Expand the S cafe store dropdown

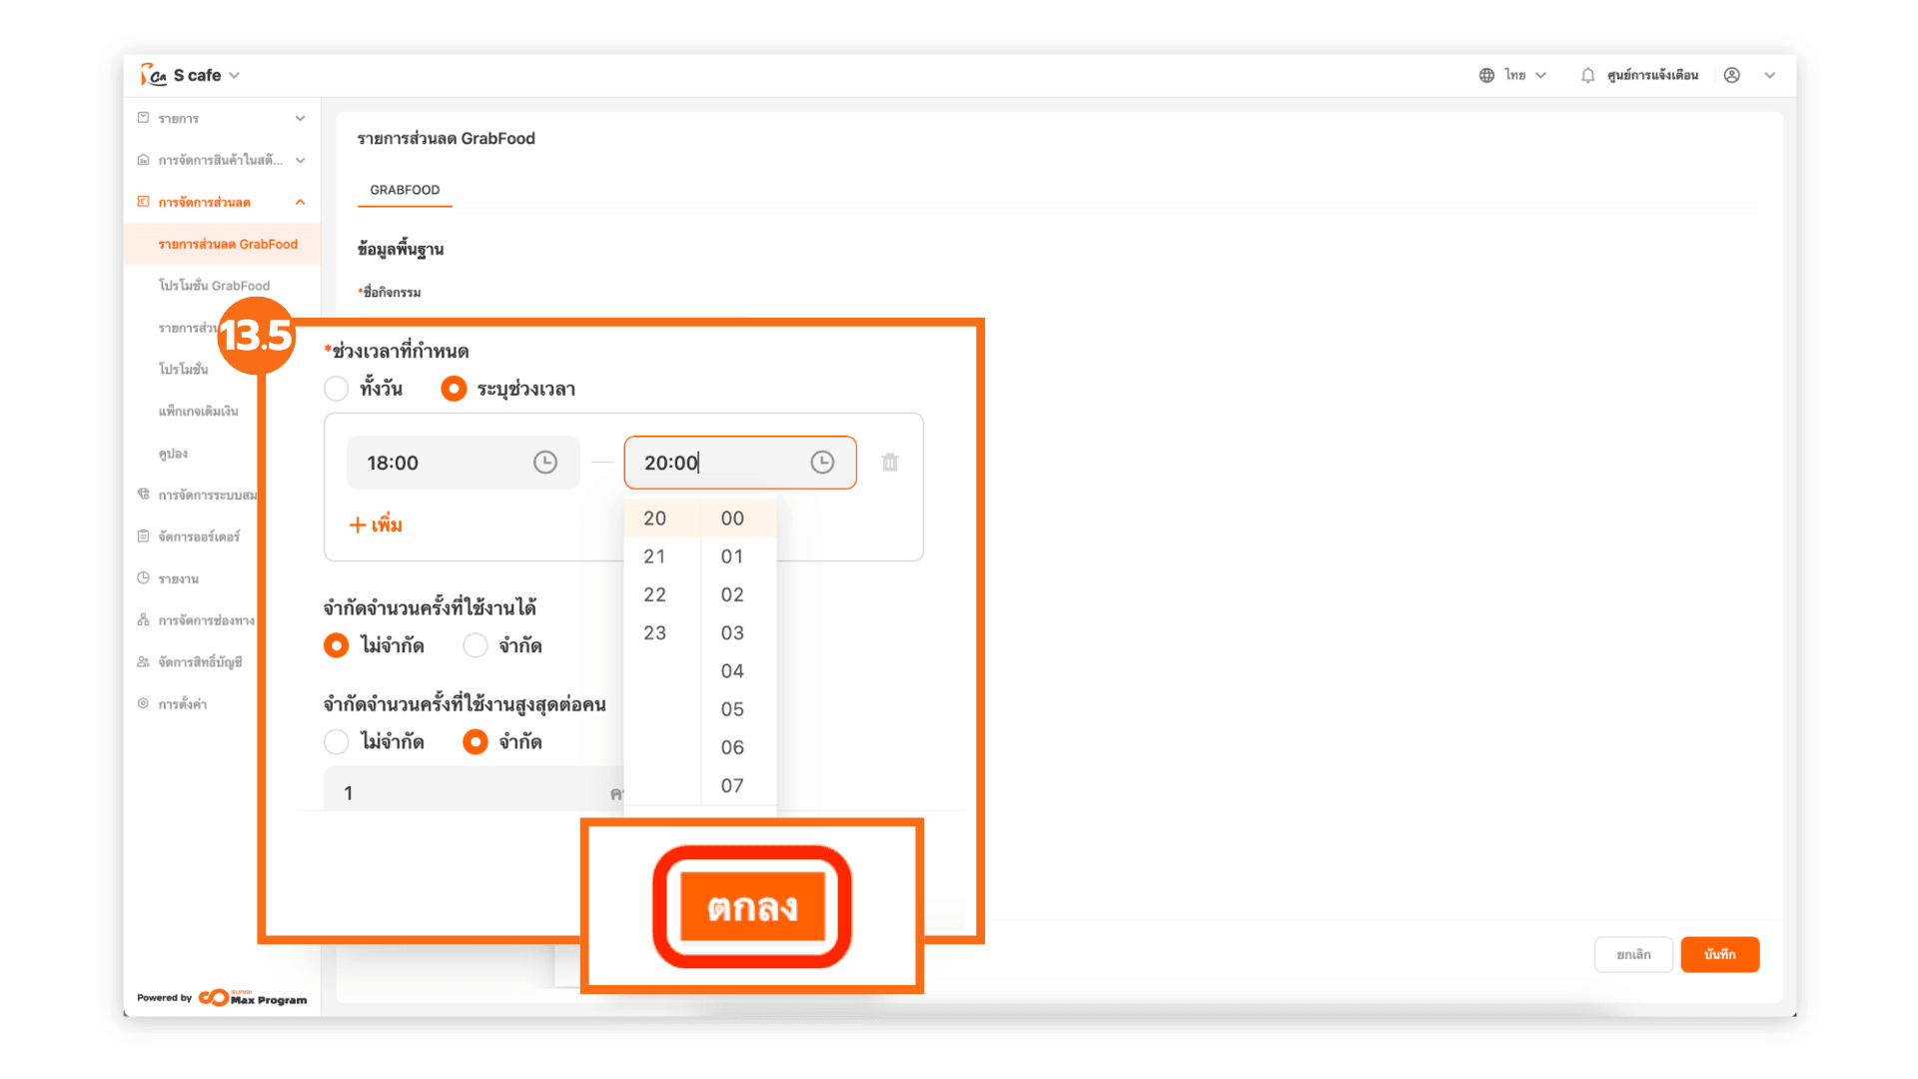point(235,76)
